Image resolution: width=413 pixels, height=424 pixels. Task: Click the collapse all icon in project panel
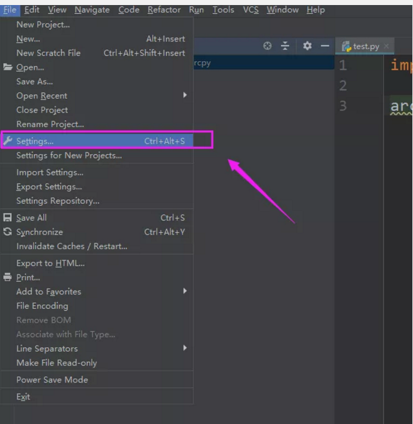pos(285,46)
